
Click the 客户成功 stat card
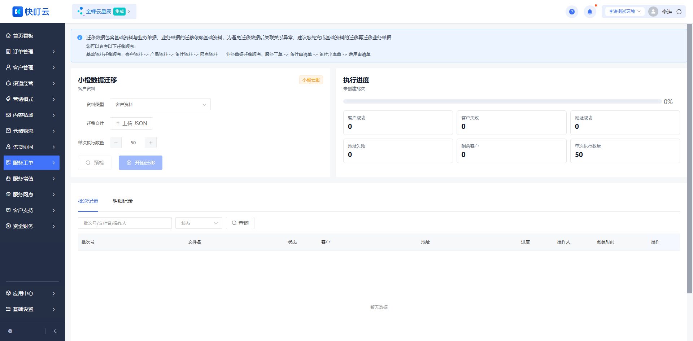[x=398, y=123]
